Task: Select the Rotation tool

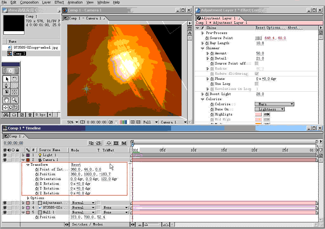Action: pos(14,79)
